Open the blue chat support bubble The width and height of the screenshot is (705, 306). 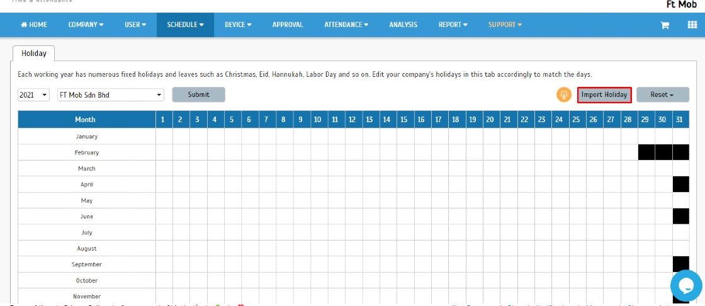click(x=686, y=286)
